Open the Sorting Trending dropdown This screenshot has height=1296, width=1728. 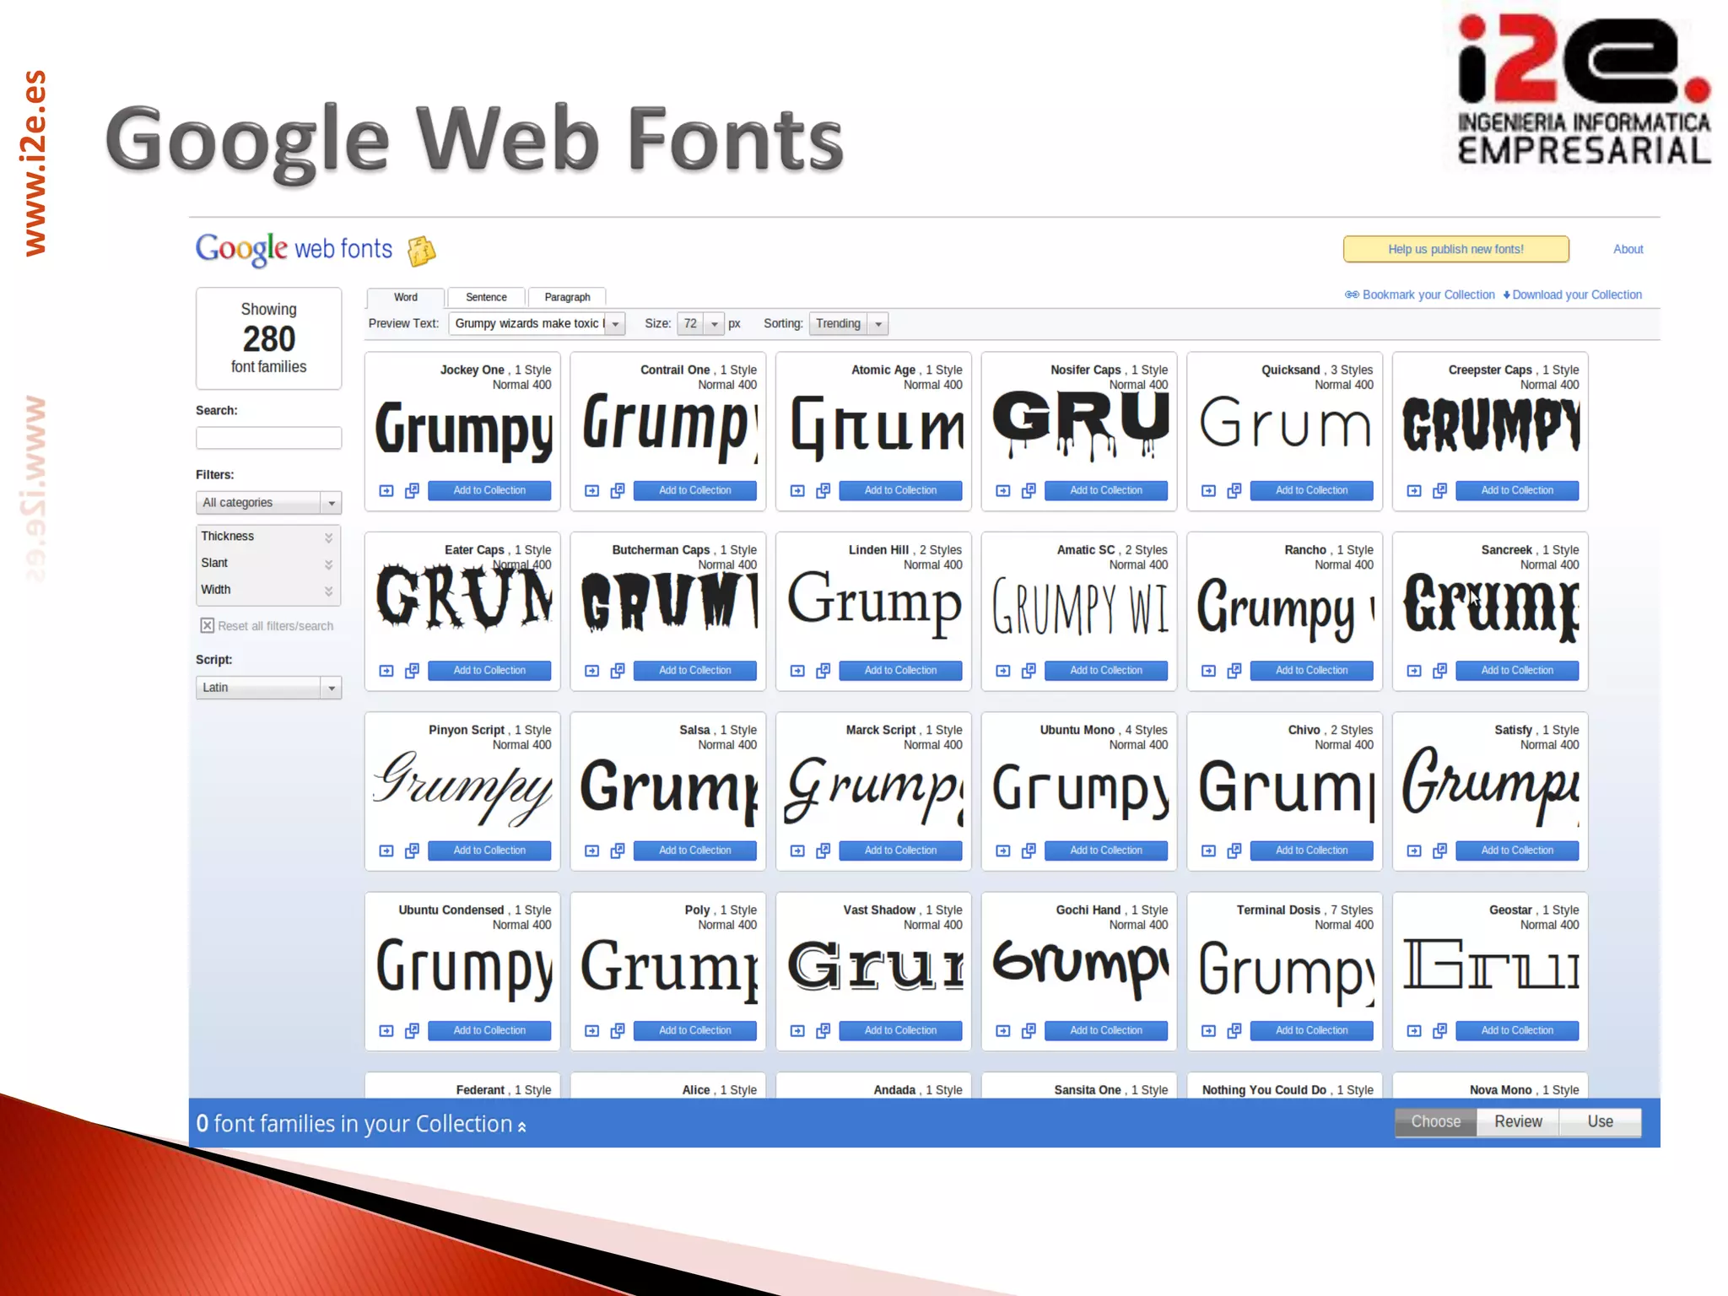848,324
